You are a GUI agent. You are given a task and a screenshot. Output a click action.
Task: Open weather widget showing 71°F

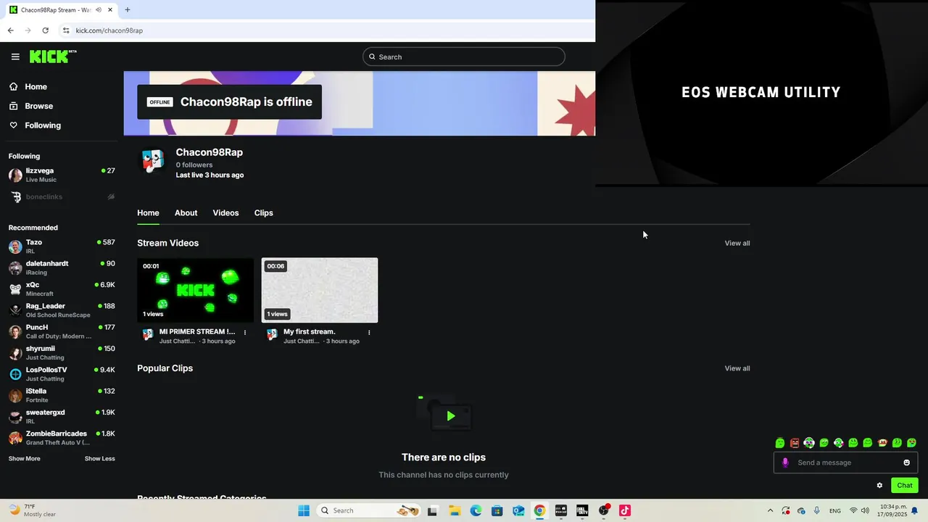coord(33,511)
